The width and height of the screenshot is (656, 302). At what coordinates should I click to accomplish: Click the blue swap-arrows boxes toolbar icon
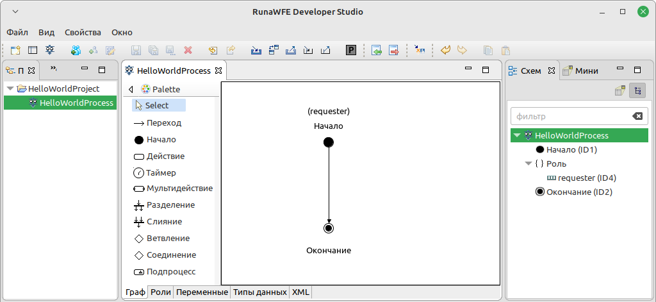click(x=274, y=50)
